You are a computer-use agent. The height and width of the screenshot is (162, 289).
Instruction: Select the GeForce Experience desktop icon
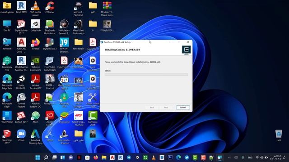[36, 63]
